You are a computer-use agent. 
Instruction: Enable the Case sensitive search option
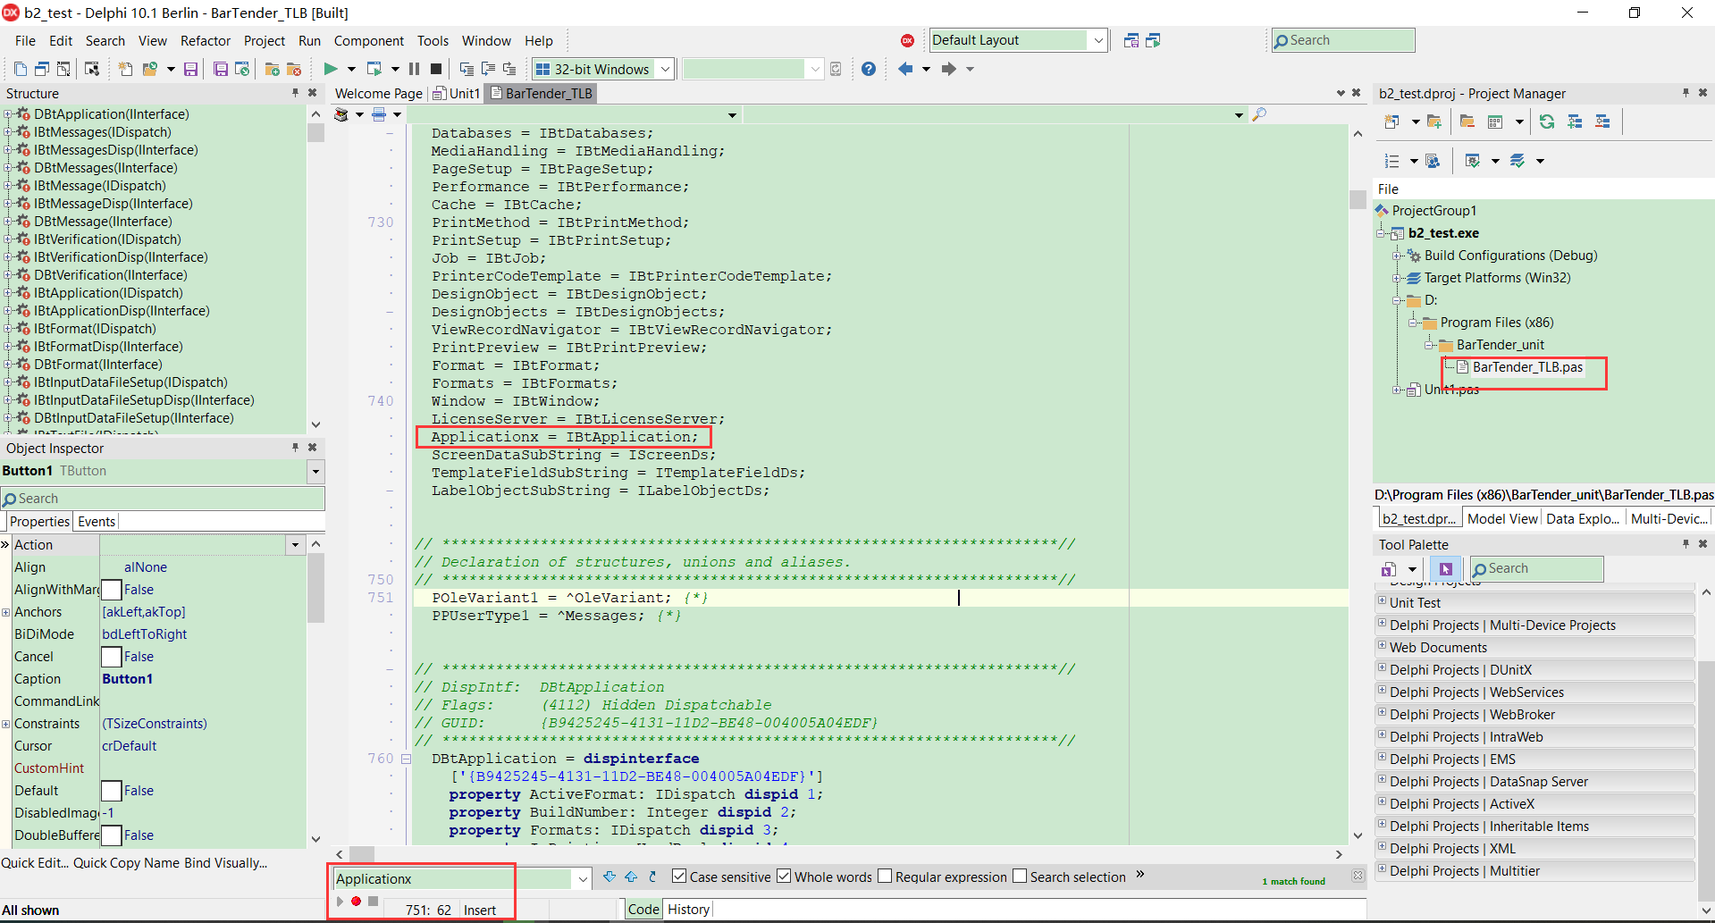[x=679, y=877]
